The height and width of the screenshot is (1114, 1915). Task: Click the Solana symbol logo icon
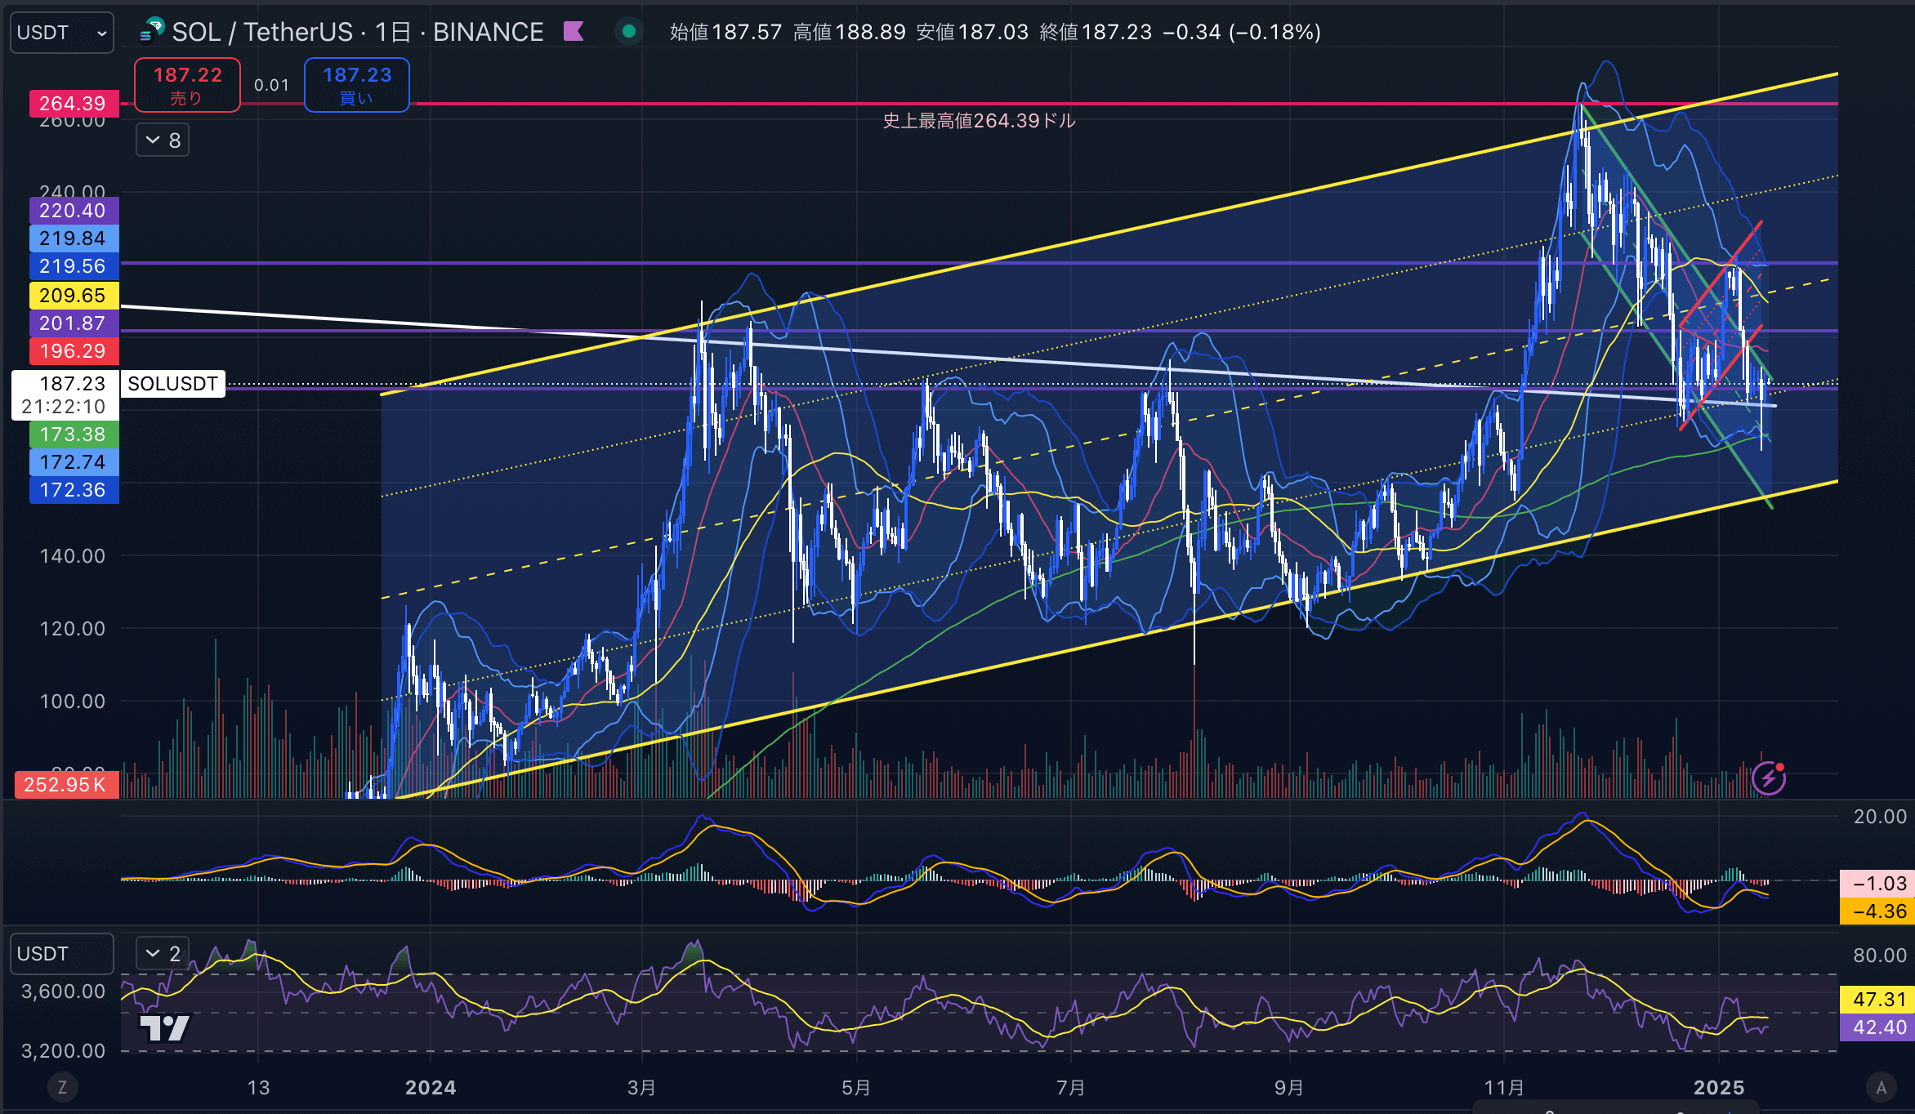coord(152,31)
